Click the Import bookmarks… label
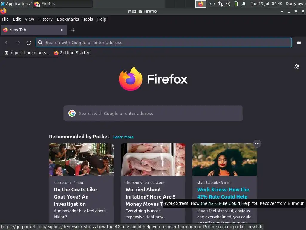The image size is (306, 230). (x=30, y=53)
